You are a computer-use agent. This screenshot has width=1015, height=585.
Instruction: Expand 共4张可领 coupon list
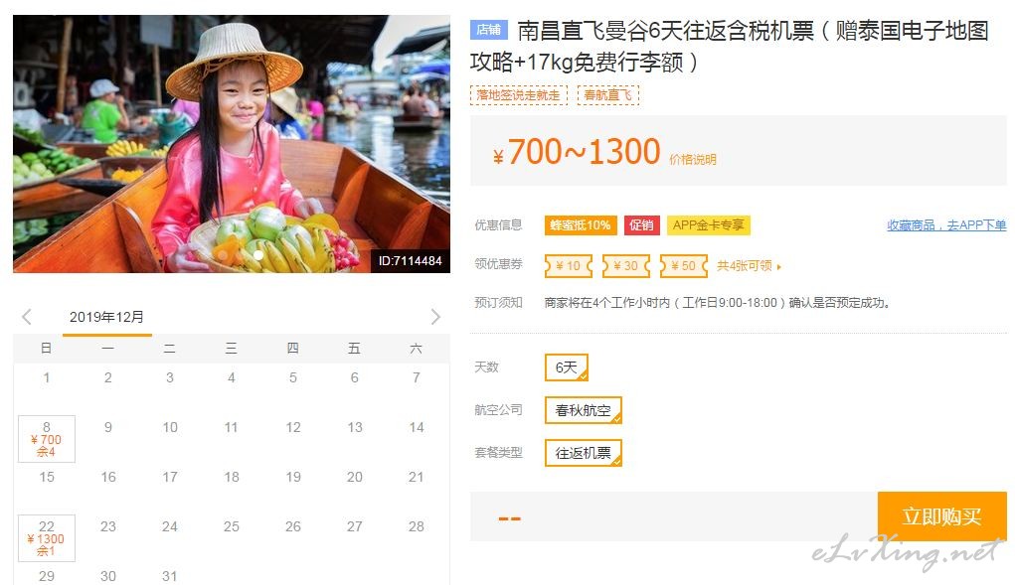(x=749, y=265)
